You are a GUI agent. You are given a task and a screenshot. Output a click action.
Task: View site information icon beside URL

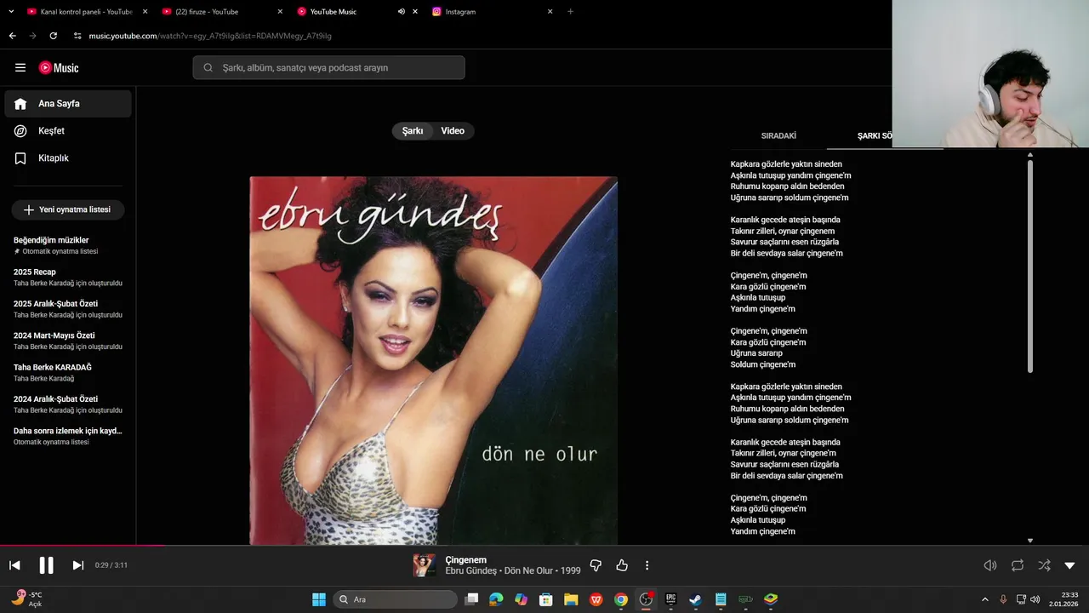pos(77,36)
